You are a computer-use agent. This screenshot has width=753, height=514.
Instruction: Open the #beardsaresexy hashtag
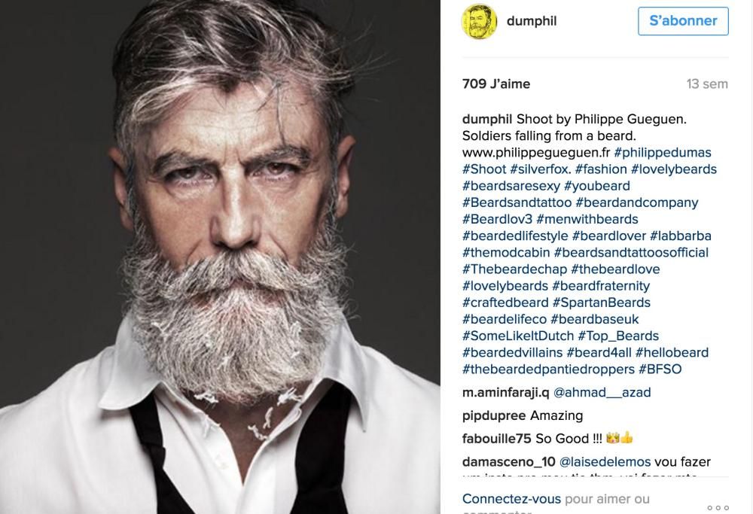511,186
